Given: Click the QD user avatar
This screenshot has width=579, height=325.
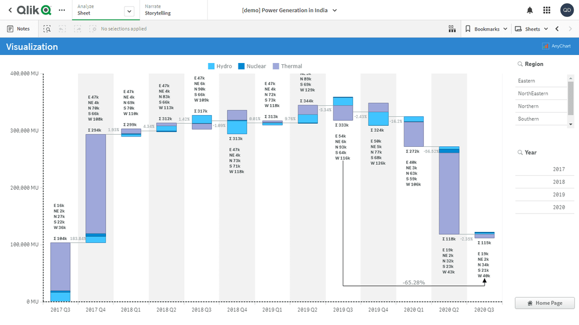Looking at the screenshot, I should pos(566,10).
